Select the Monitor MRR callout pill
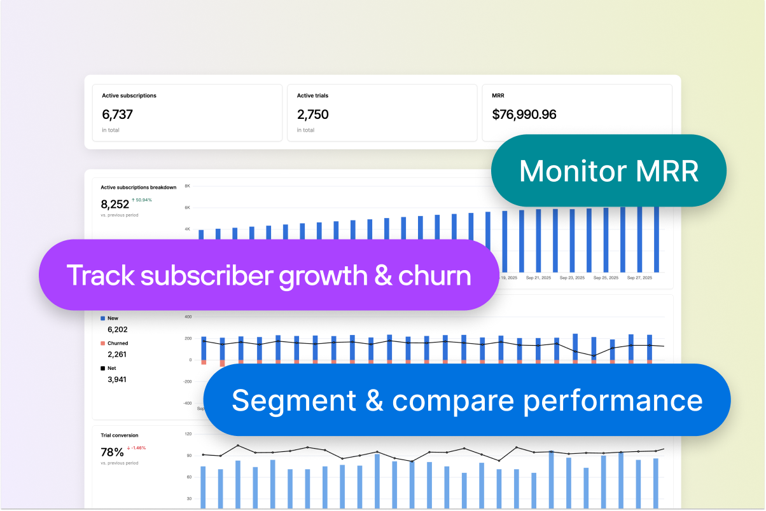Screen dimensions: 766x511 608,170
